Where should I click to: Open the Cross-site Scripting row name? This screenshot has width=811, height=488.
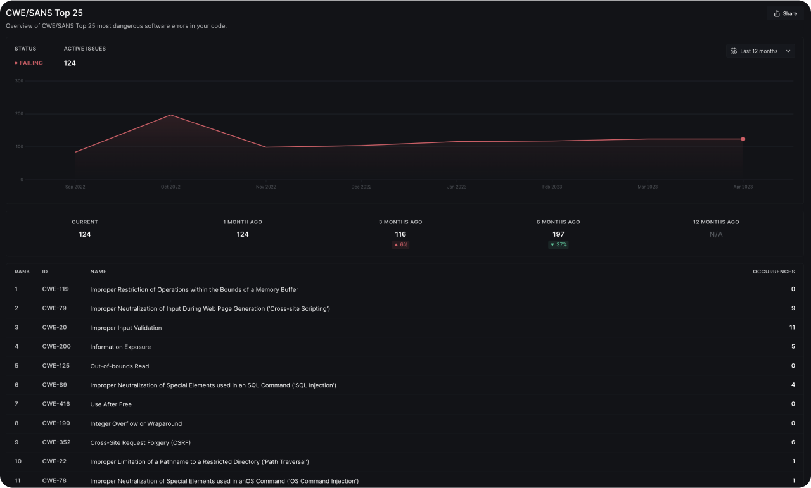point(210,309)
